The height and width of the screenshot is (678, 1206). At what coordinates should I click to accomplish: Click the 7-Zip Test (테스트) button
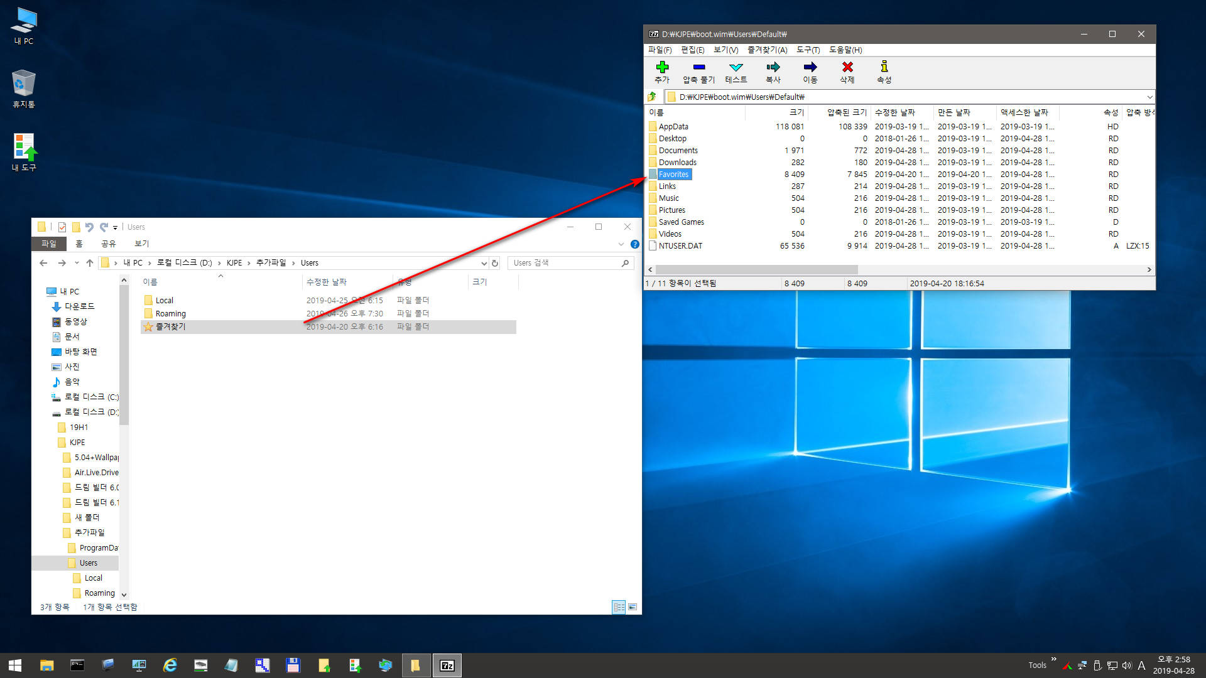pos(736,72)
